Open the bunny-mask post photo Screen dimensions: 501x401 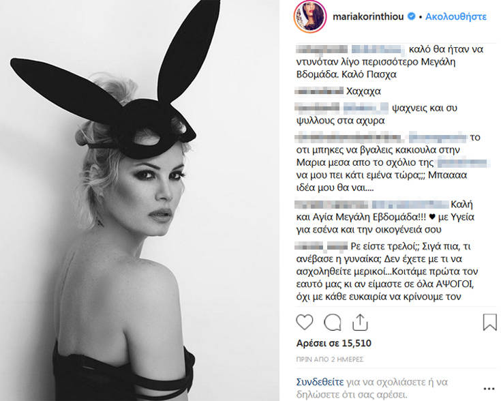click(x=140, y=200)
